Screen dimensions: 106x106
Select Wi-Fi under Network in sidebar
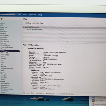[x=3, y=79]
